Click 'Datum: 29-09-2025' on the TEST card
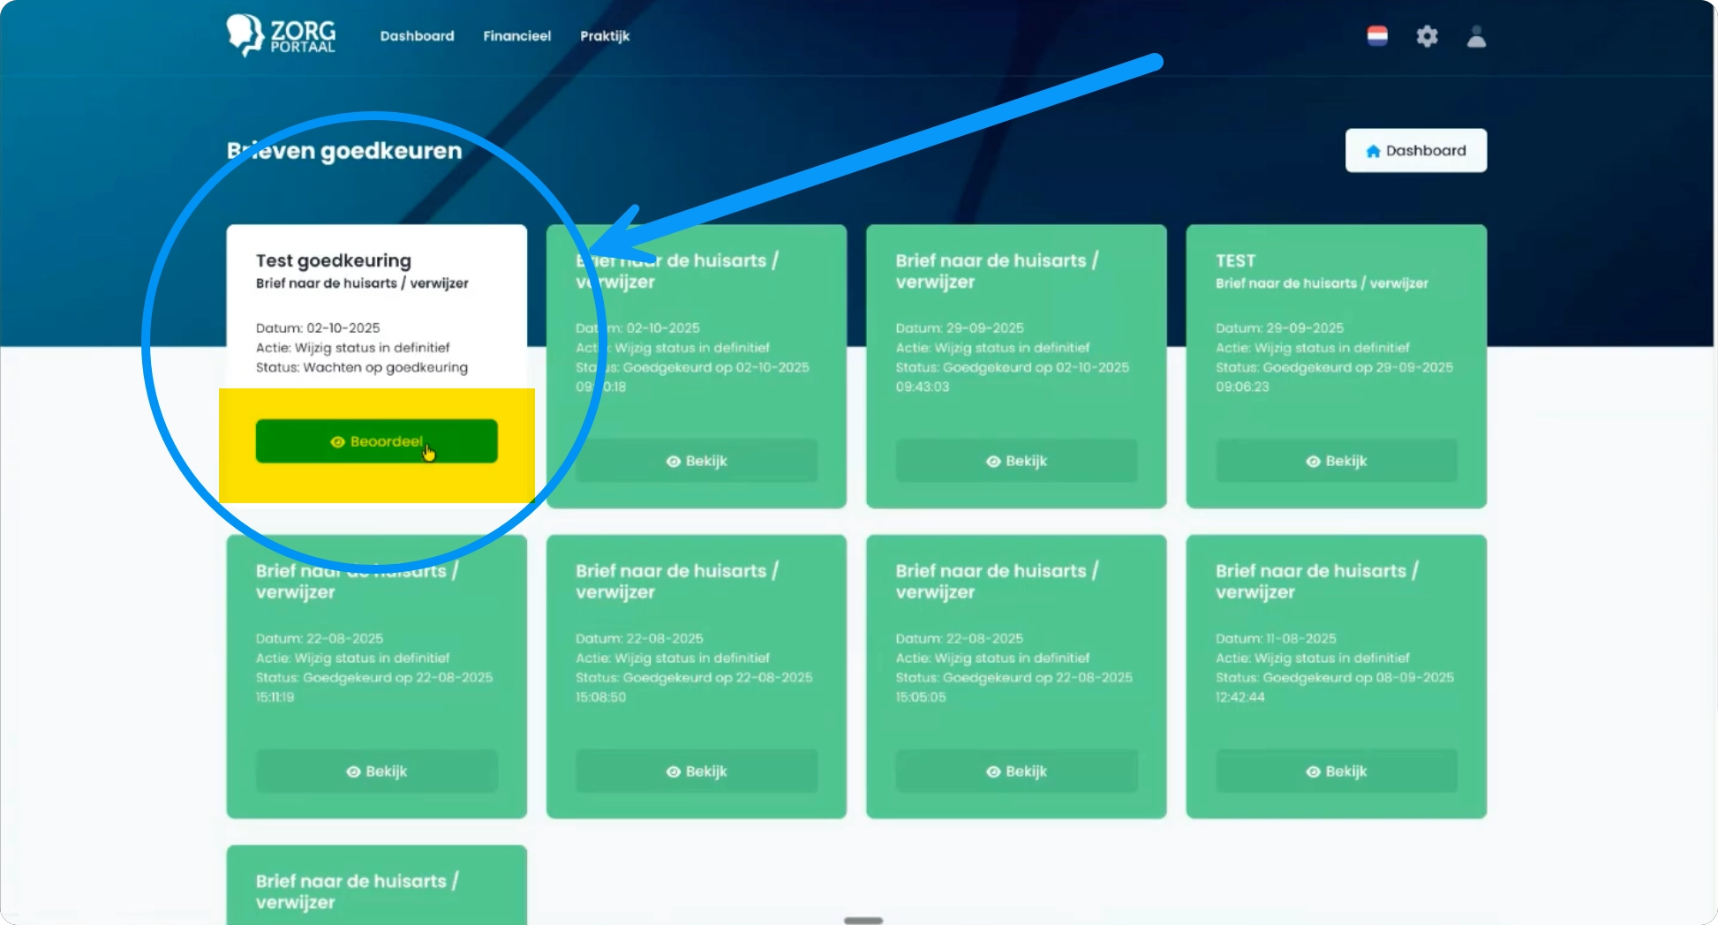Viewport: 1718px width, 925px height. point(1279,327)
